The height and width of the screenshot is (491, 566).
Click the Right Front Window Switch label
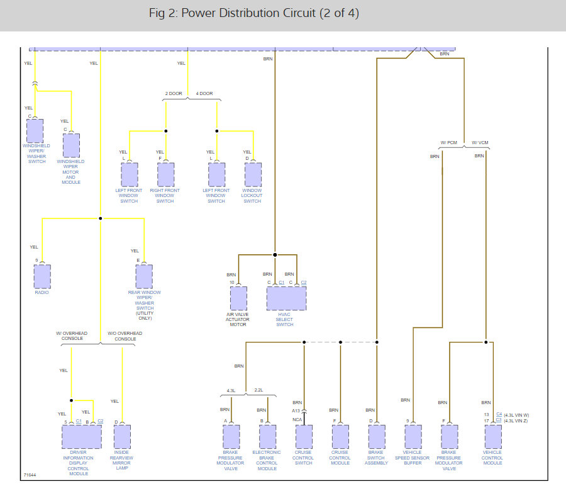click(165, 196)
